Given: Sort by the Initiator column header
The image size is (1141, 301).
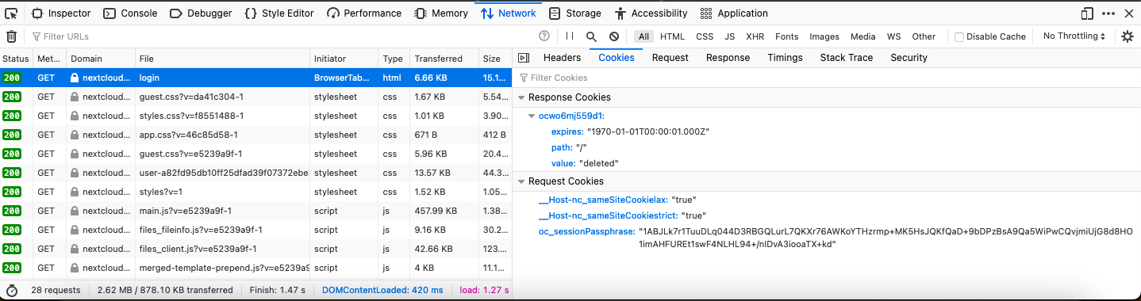Looking at the screenshot, I should [344, 59].
